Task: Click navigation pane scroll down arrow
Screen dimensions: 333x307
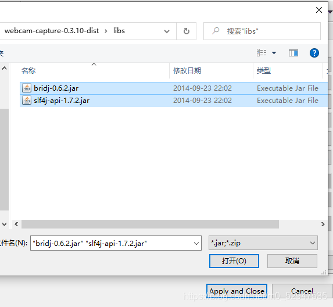Action: point(4,224)
